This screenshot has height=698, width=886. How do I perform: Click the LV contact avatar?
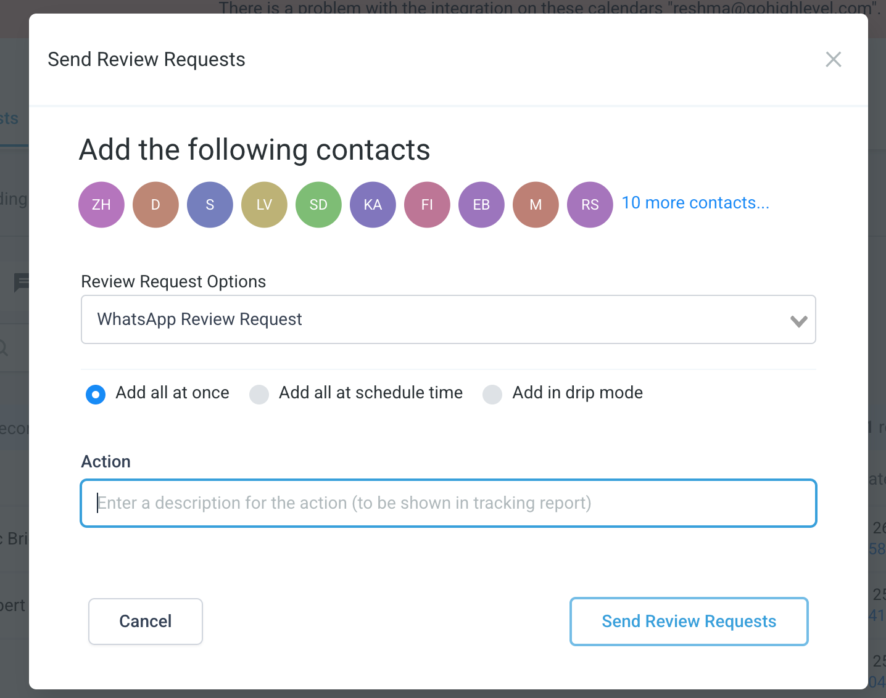coord(264,205)
